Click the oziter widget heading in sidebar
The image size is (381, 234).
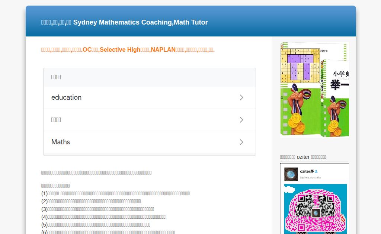pos(303,157)
